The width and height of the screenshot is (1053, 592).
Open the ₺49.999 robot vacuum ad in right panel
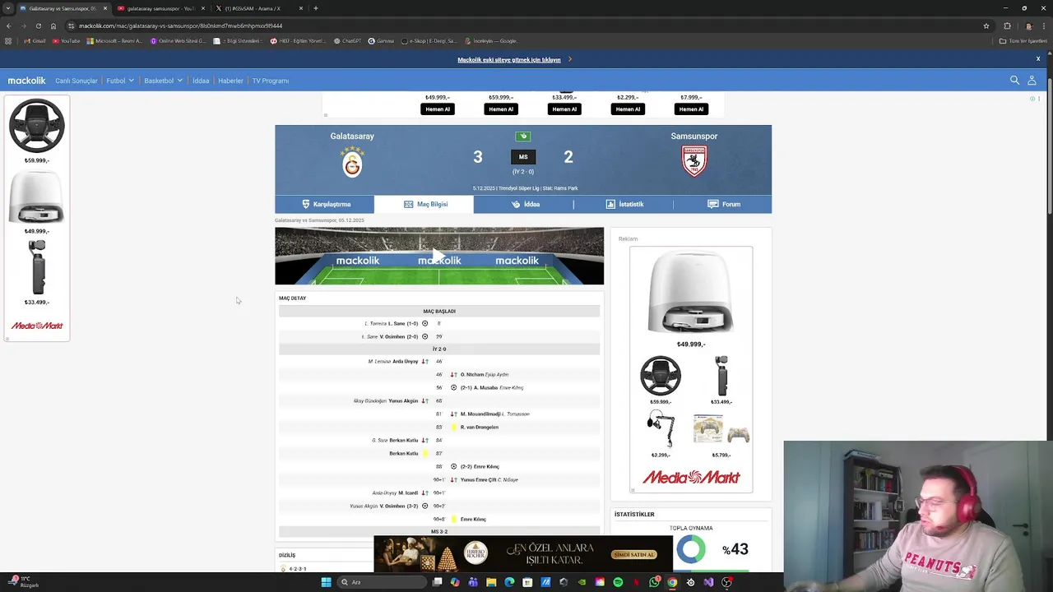(x=691, y=298)
